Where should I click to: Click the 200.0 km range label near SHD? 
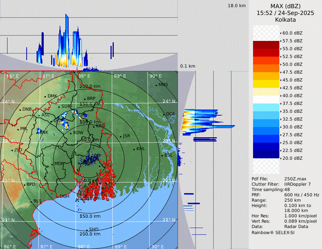click(90, 234)
